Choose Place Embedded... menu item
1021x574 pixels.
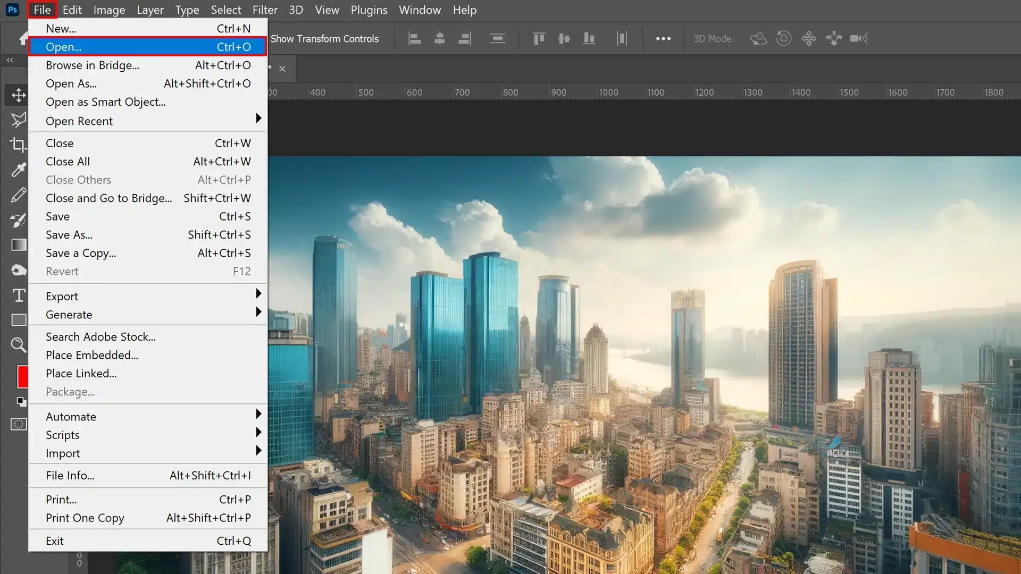click(148, 355)
